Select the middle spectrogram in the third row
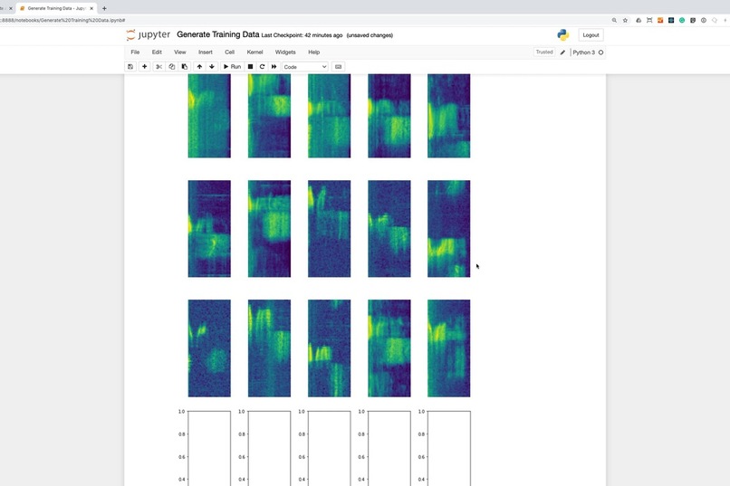Image resolution: width=730 pixels, height=486 pixels. click(x=329, y=348)
